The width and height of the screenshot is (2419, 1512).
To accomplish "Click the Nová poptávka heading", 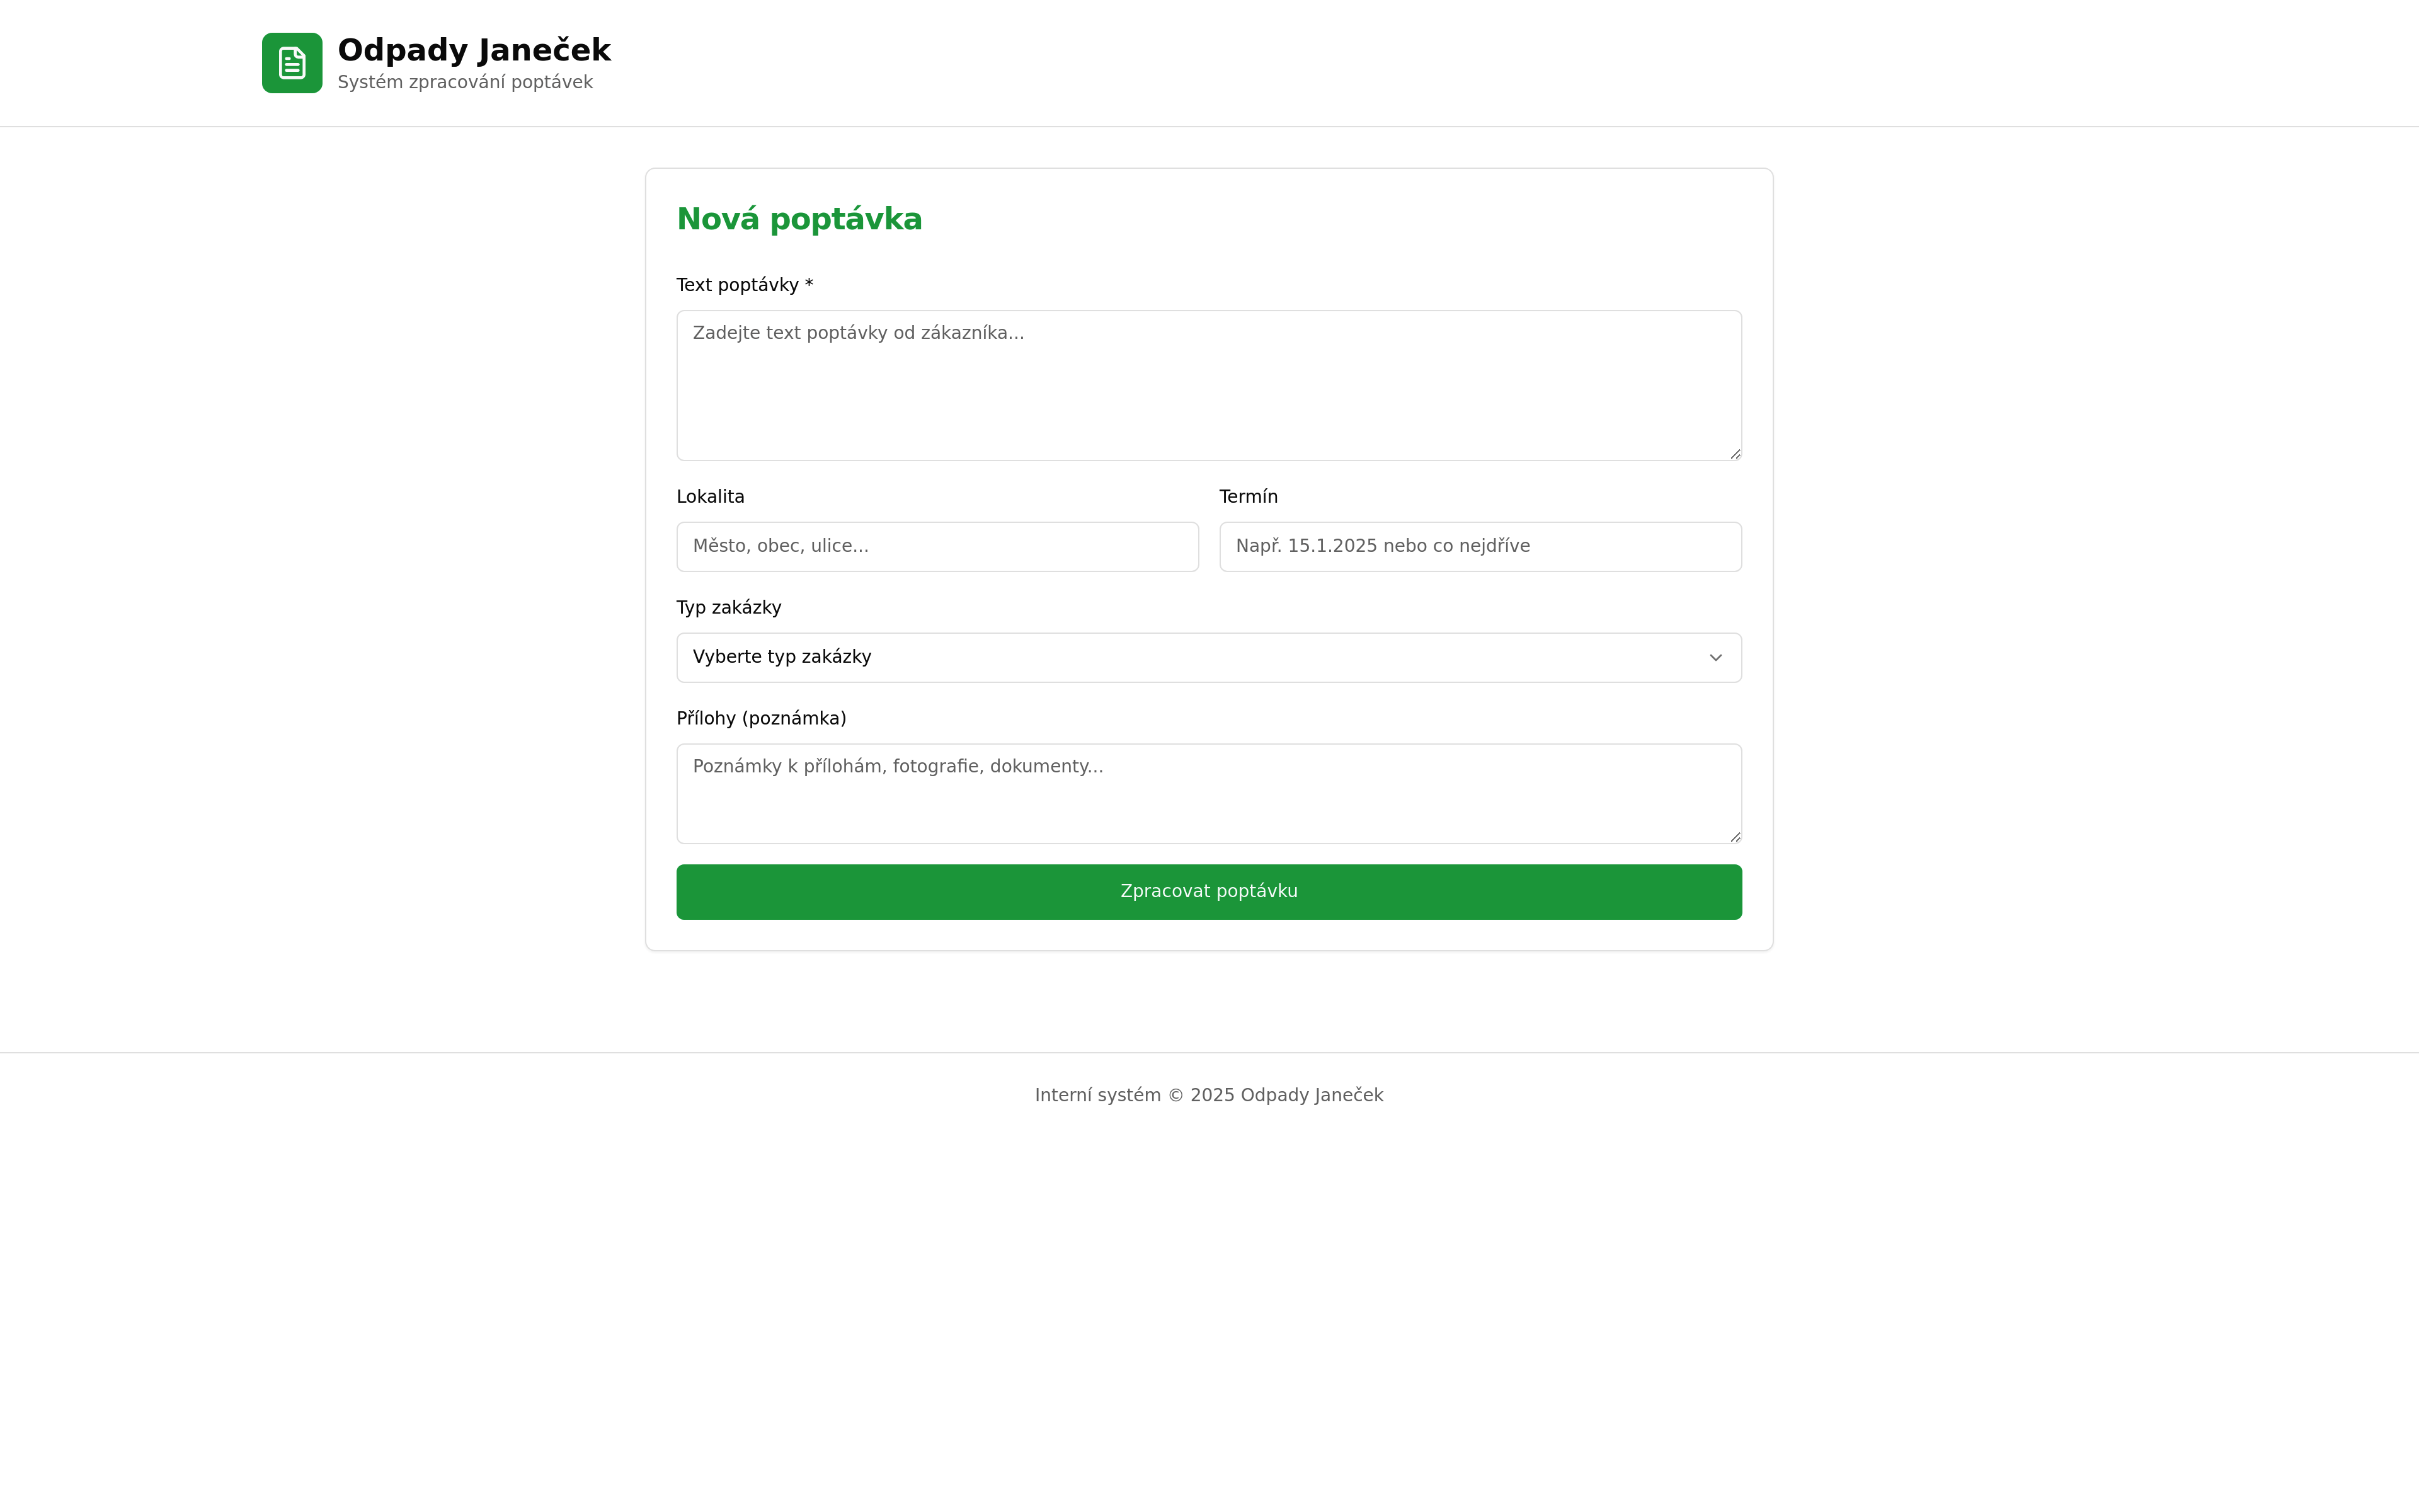I will [x=799, y=219].
